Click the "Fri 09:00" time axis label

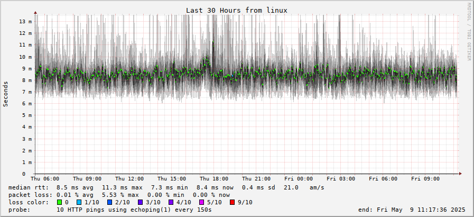click(425, 179)
